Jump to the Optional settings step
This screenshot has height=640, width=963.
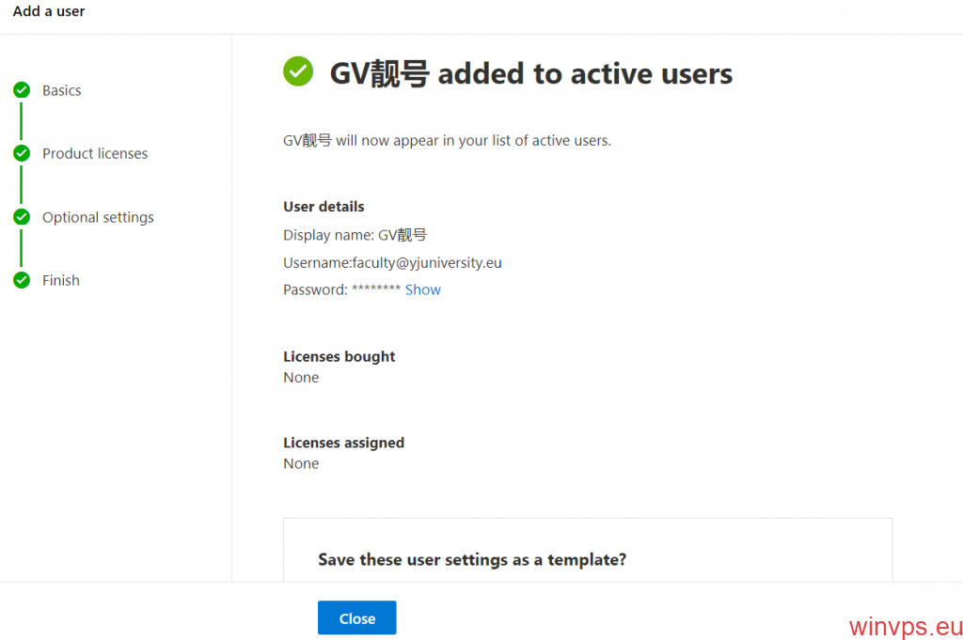(98, 217)
